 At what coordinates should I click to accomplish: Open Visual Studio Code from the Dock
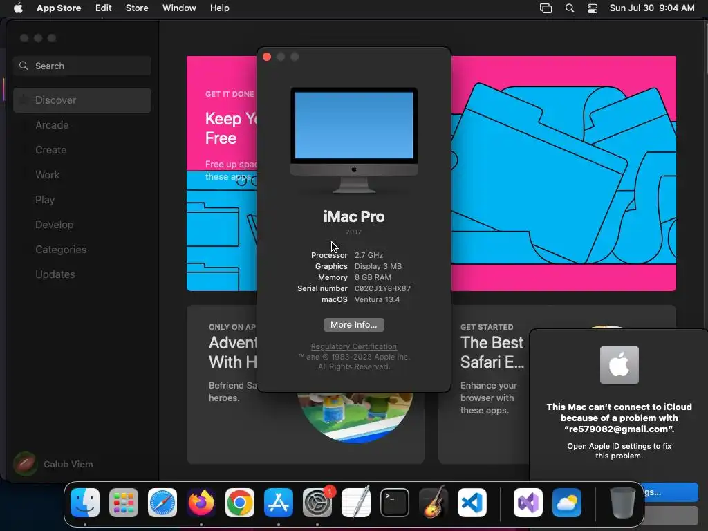pyautogui.click(x=472, y=503)
